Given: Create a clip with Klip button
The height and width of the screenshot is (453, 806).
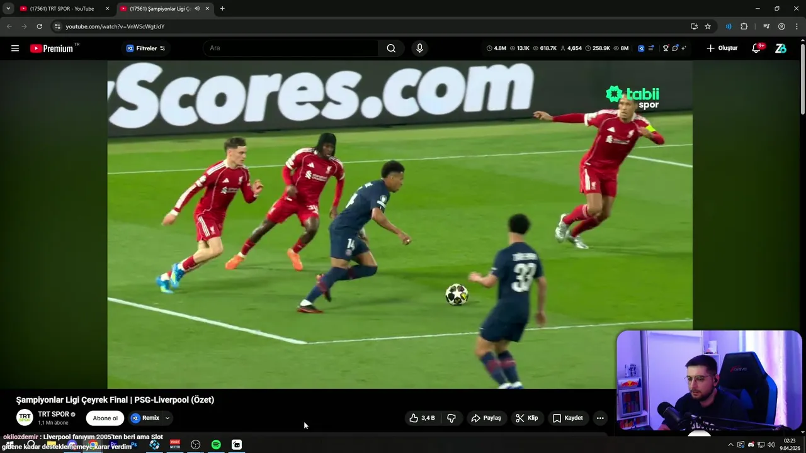Looking at the screenshot, I should pos(527,418).
